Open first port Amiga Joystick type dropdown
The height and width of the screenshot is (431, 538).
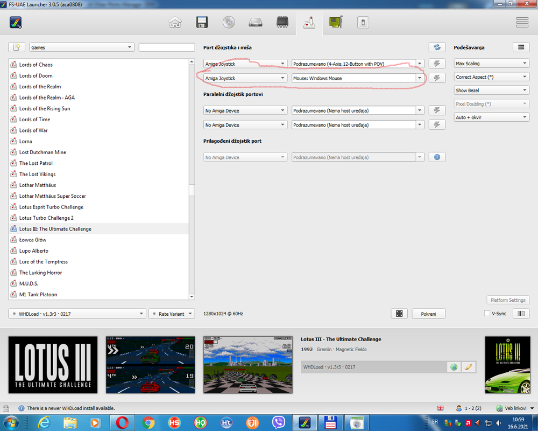[x=245, y=64]
